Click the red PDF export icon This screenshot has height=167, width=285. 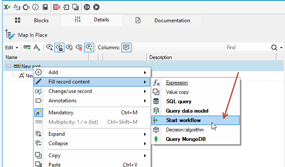[57, 7]
